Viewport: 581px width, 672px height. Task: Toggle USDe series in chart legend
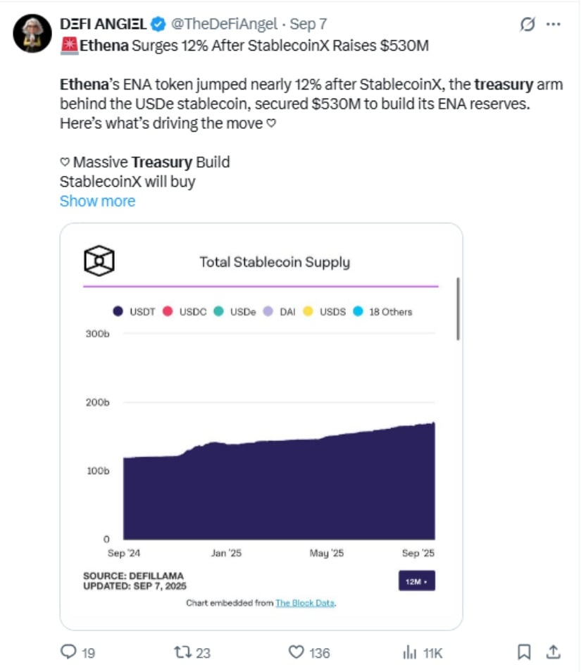coord(235,311)
